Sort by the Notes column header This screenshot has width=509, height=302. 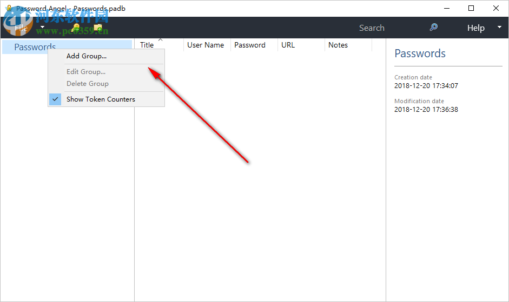tap(348, 45)
